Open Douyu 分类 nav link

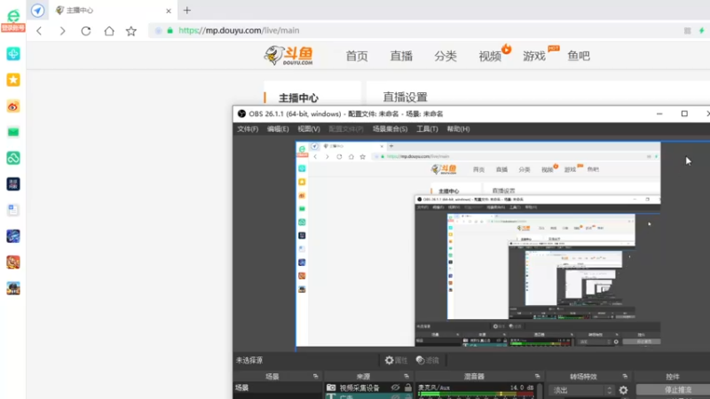[x=446, y=56]
